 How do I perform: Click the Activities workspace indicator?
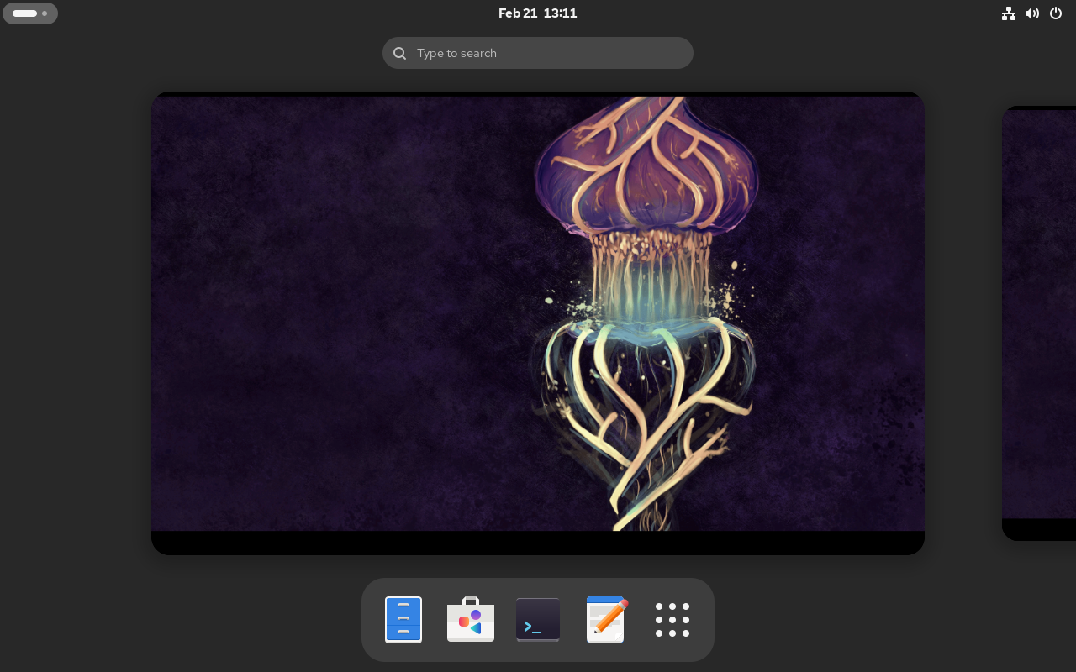(30, 13)
